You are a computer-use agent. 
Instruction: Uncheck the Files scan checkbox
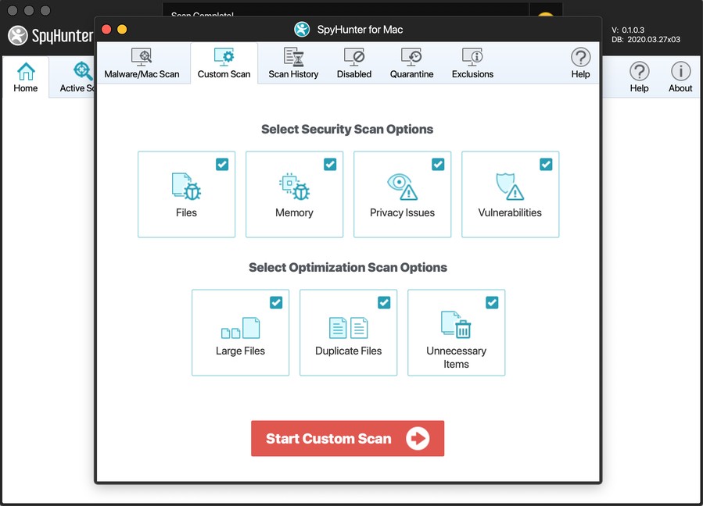(222, 164)
